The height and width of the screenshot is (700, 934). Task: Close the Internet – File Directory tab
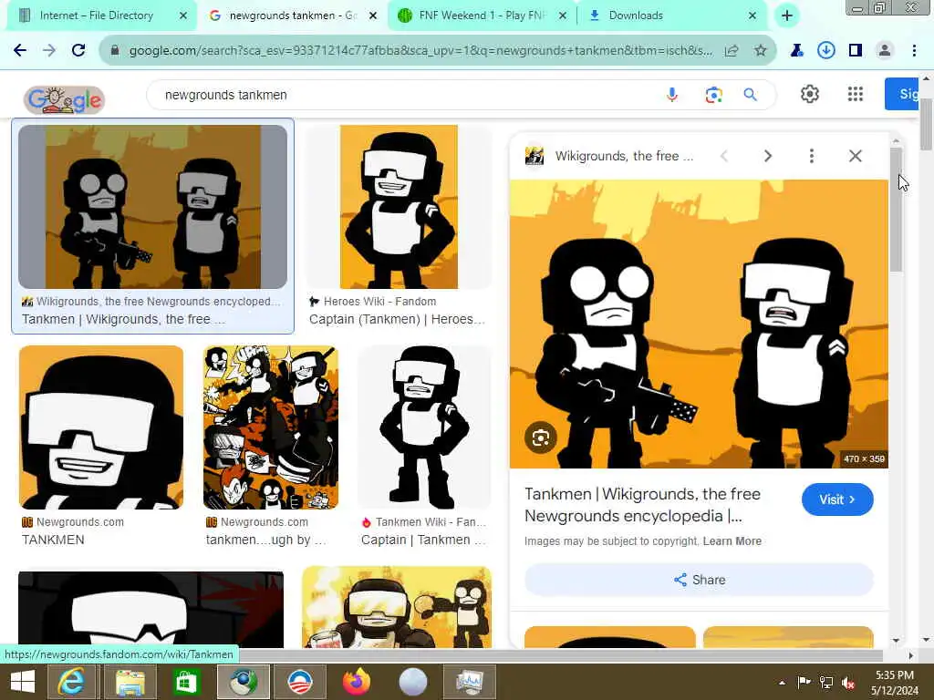[x=183, y=15]
